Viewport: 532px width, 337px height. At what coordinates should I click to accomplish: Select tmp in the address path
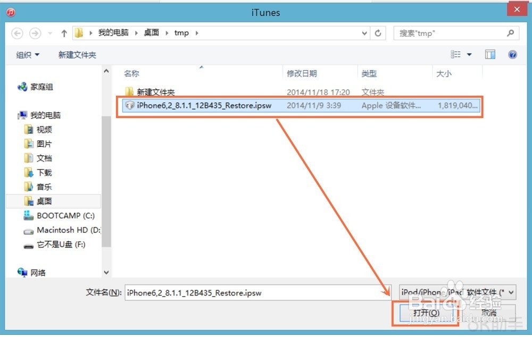point(181,33)
